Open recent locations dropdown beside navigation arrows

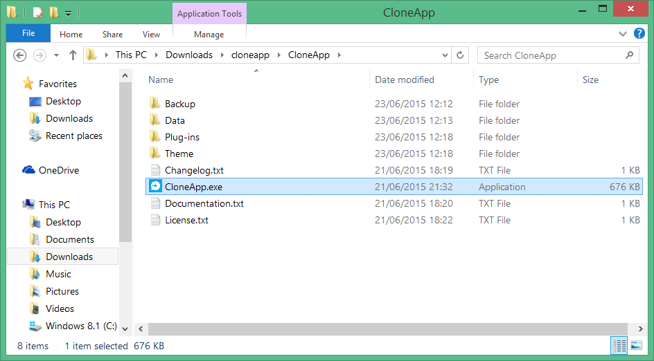[x=56, y=55]
